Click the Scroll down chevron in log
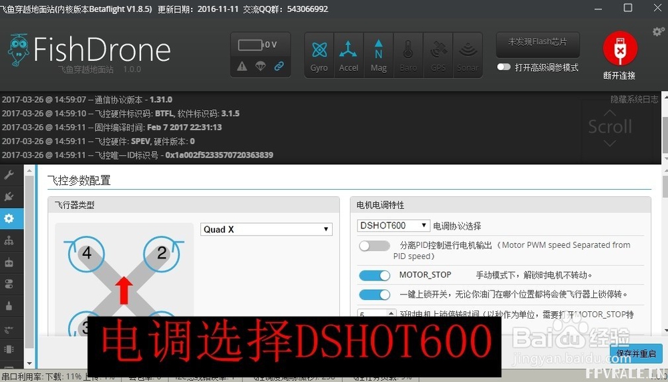The width and height of the screenshot is (668, 382). (x=610, y=143)
